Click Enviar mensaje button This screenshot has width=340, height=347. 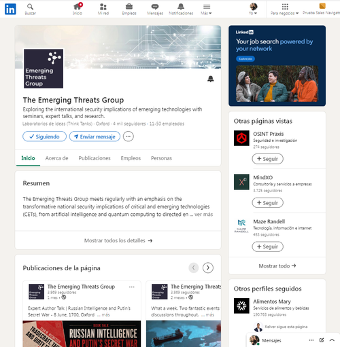[x=95, y=136]
